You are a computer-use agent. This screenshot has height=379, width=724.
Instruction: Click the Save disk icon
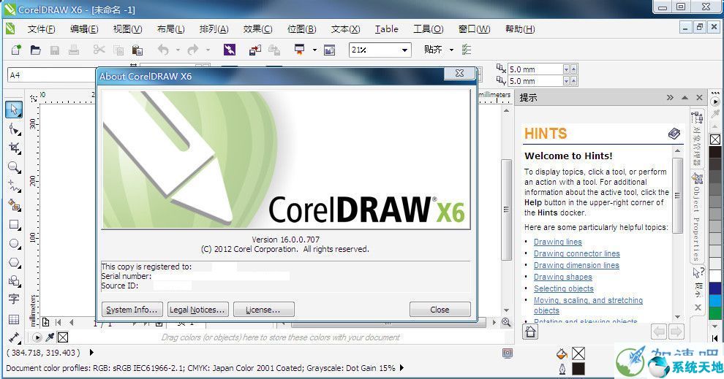pyautogui.click(x=55, y=50)
